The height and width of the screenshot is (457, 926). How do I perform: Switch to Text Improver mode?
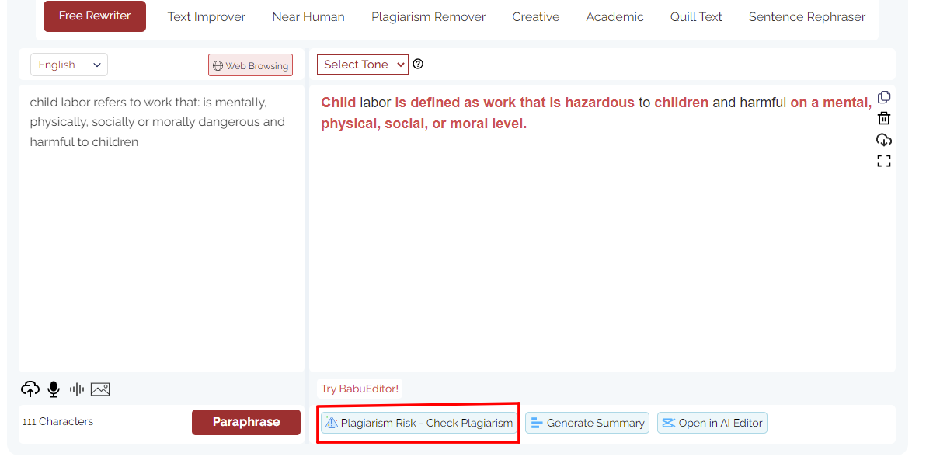coord(206,17)
